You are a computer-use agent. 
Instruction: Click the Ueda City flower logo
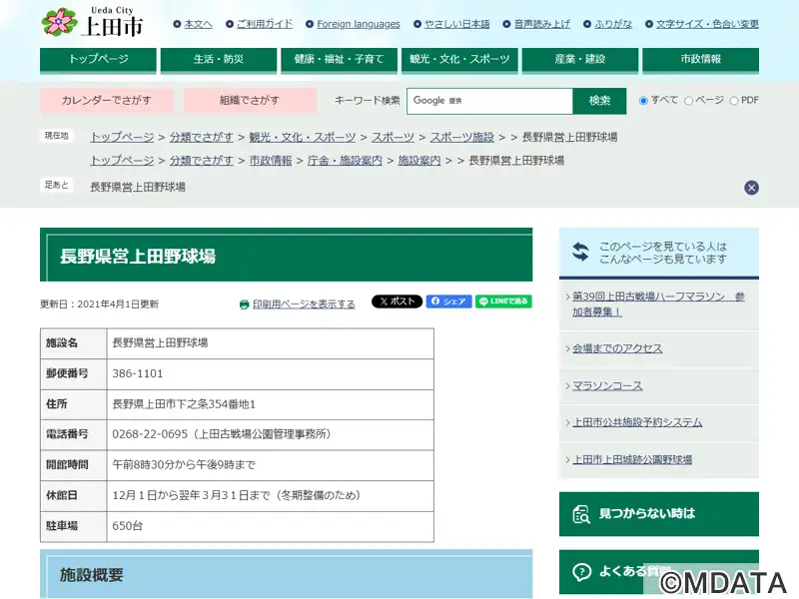[59, 22]
